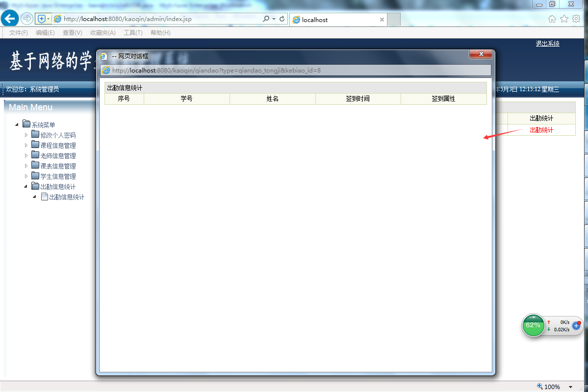Viewport: 588px width, 392px height.
Task: Click the 出勤信息统计 document page icon
Action: pos(44,196)
